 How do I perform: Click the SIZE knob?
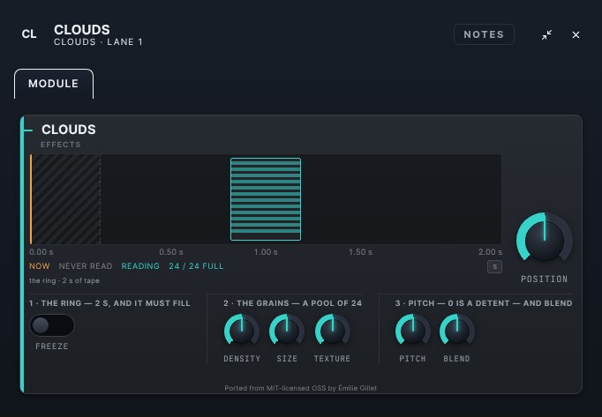tap(287, 330)
